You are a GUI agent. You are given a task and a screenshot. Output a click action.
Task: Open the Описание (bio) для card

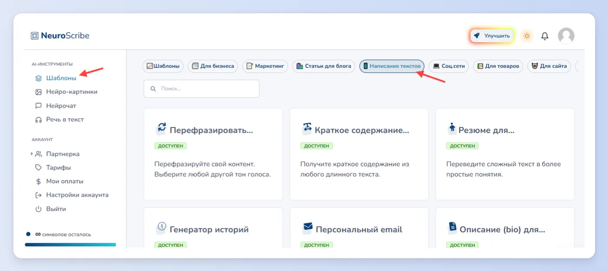(505, 228)
